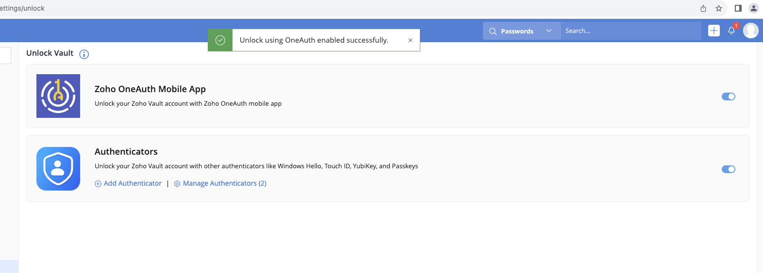Click the plus add button in header

click(714, 31)
